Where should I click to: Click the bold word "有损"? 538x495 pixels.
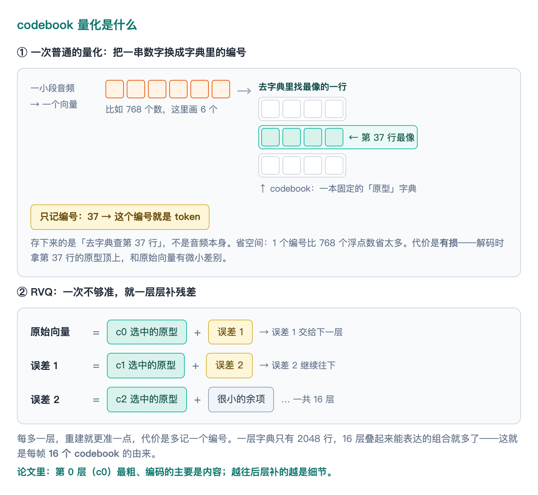[x=449, y=243]
